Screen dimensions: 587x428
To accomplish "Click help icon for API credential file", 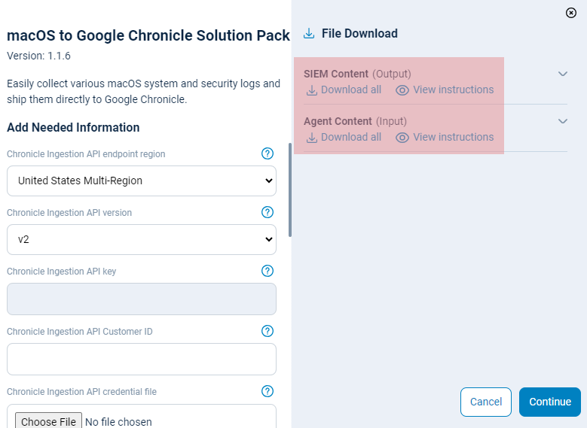I will pos(268,391).
